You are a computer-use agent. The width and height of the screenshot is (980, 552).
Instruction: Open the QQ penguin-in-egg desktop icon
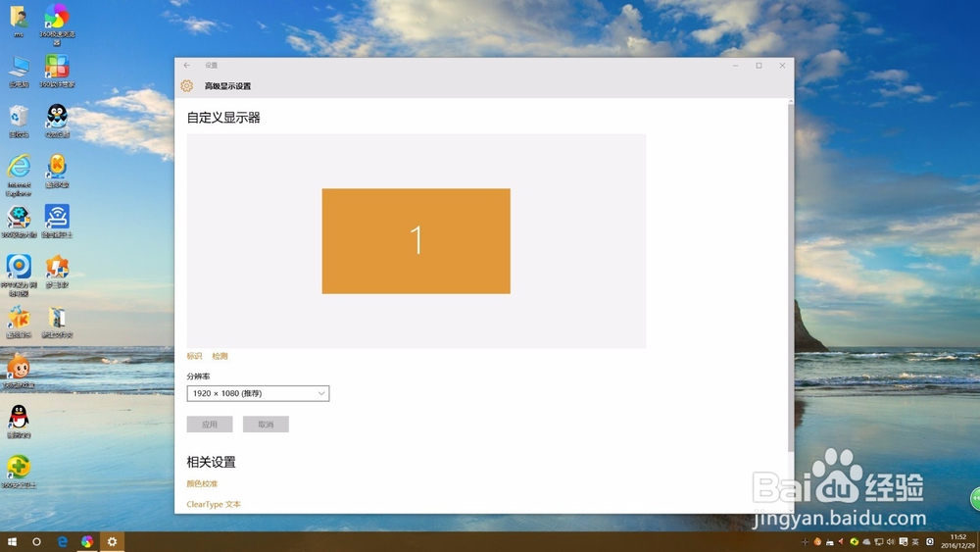(57, 121)
